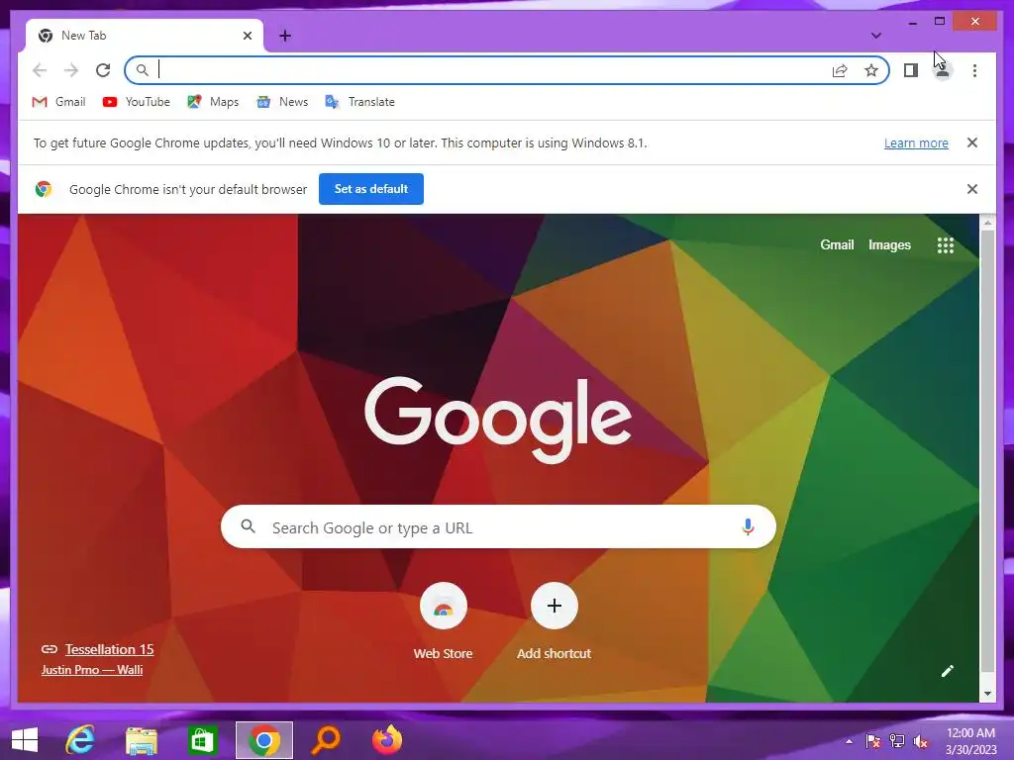This screenshot has height=760, width=1014.
Task: Open the orange search app in taskbar
Action: pyautogui.click(x=325, y=740)
